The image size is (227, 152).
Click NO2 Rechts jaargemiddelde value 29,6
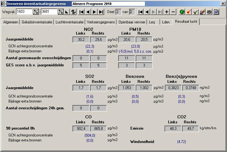98,40
